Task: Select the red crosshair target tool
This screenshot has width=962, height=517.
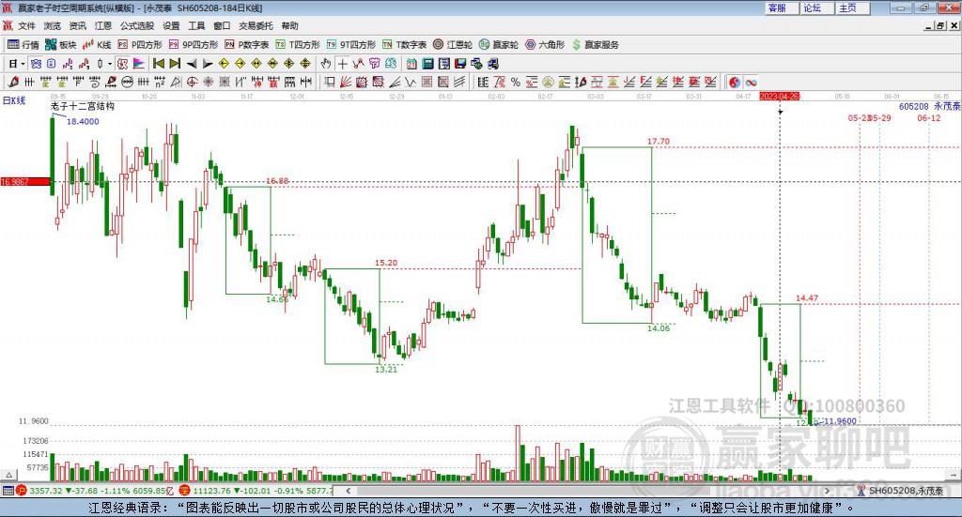Action: click(192, 82)
